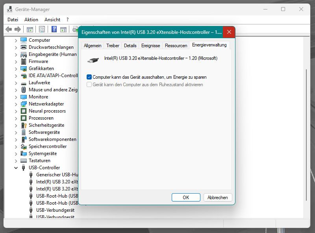
Task: Expand the Druckwarteschlangen node chevron
Action: click(16, 48)
